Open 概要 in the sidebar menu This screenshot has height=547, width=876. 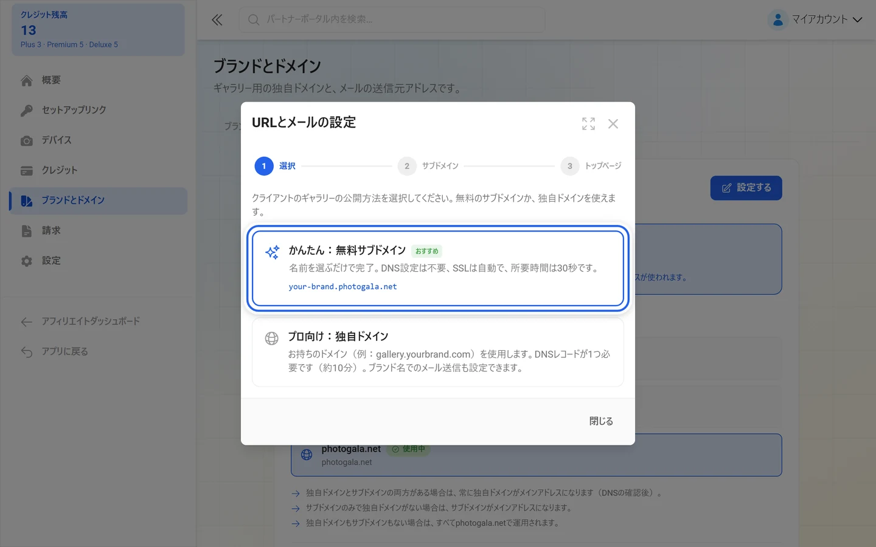click(x=99, y=80)
